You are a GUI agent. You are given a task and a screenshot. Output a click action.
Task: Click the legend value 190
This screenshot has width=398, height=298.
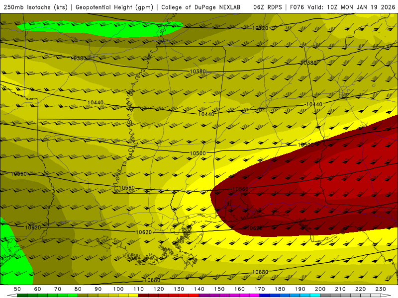click(x=300, y=289)
